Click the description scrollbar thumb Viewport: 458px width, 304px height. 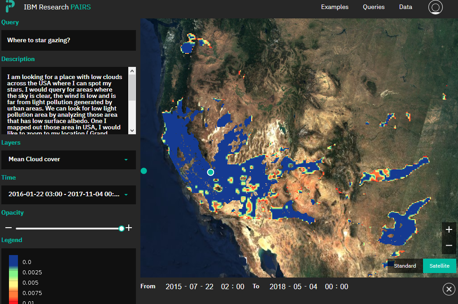coord(132,88)
